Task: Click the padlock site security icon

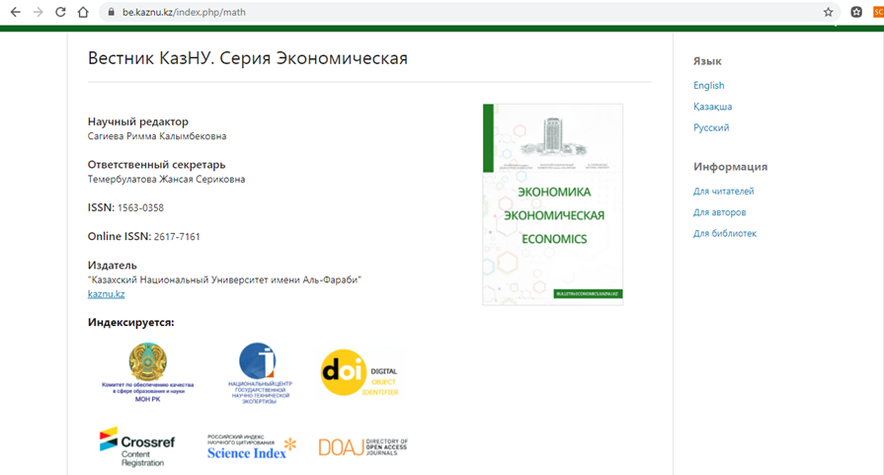Action: [110, 12]
